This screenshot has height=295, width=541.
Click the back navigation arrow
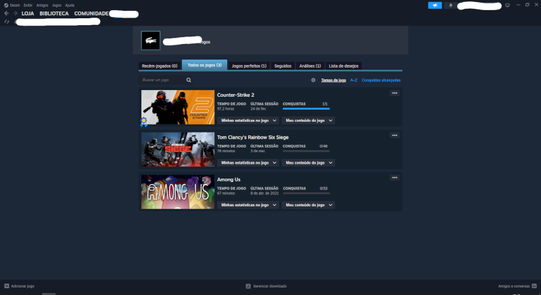click(6, 13)
